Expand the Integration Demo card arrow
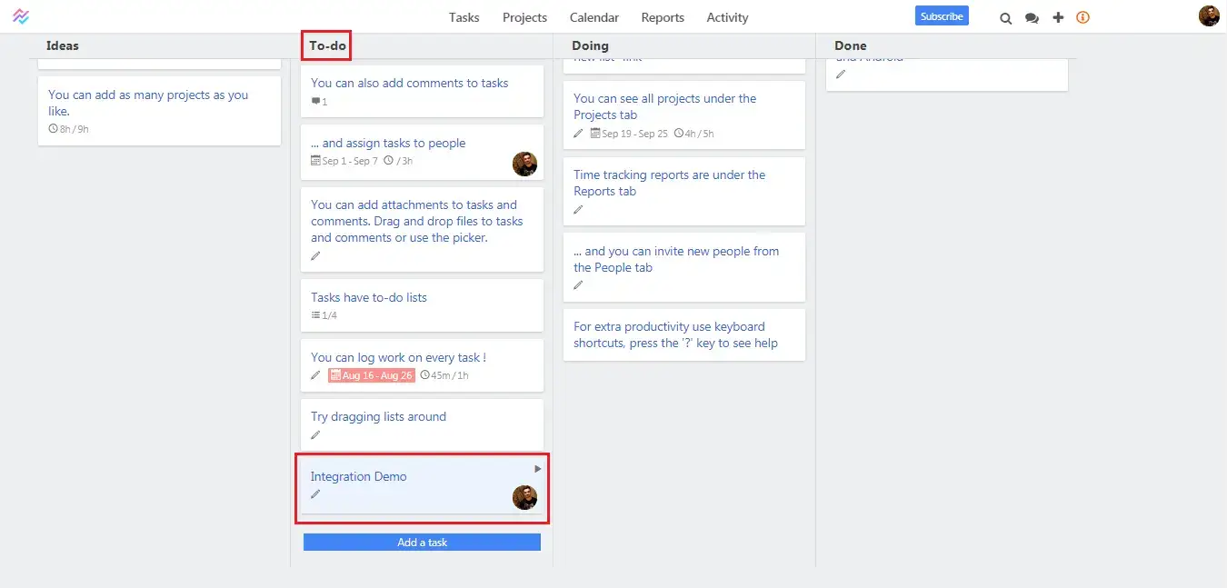Image resolution: width=1227 pixels, height=588 pixels. (536, 469)
